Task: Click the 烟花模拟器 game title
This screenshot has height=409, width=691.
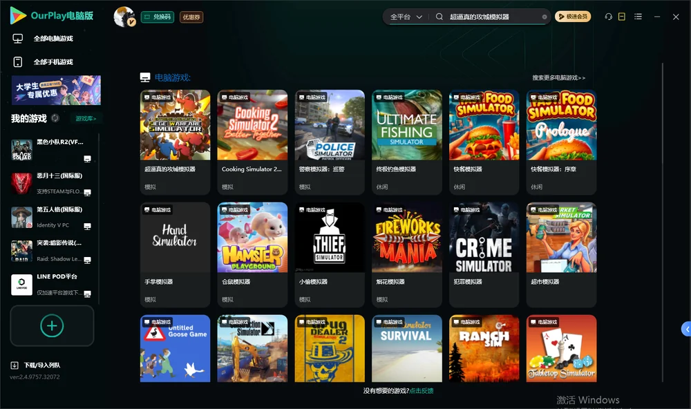Action: [390, 282]
